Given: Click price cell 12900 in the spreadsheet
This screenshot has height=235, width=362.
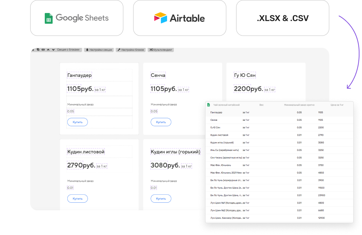Looking at the screenshot, I should pos(321,218).
